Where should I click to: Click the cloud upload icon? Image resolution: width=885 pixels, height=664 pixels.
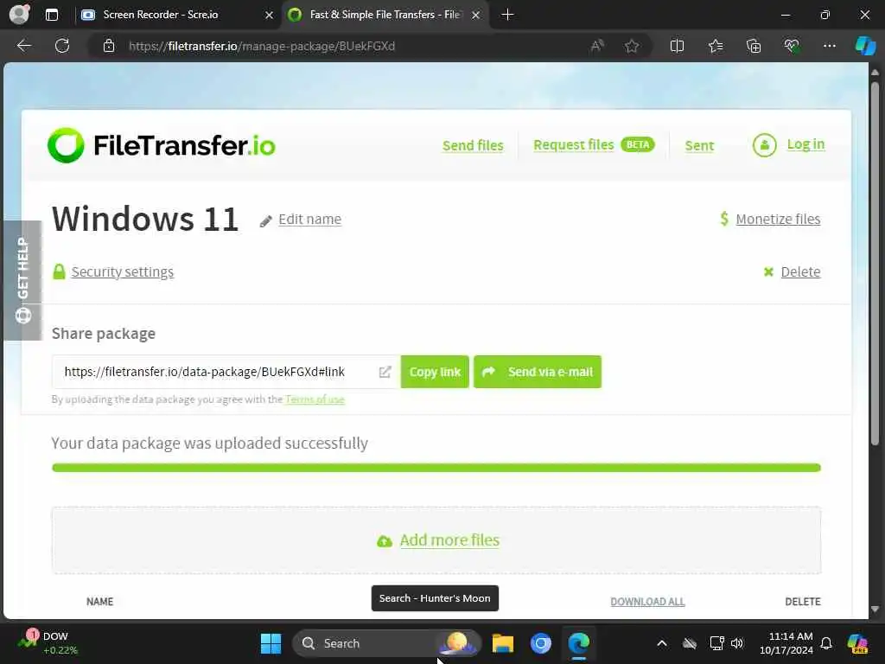click(x=385, y=541)
